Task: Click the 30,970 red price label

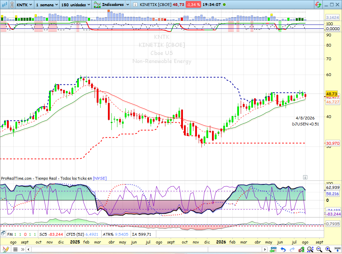Action: [x=333, y=143]
